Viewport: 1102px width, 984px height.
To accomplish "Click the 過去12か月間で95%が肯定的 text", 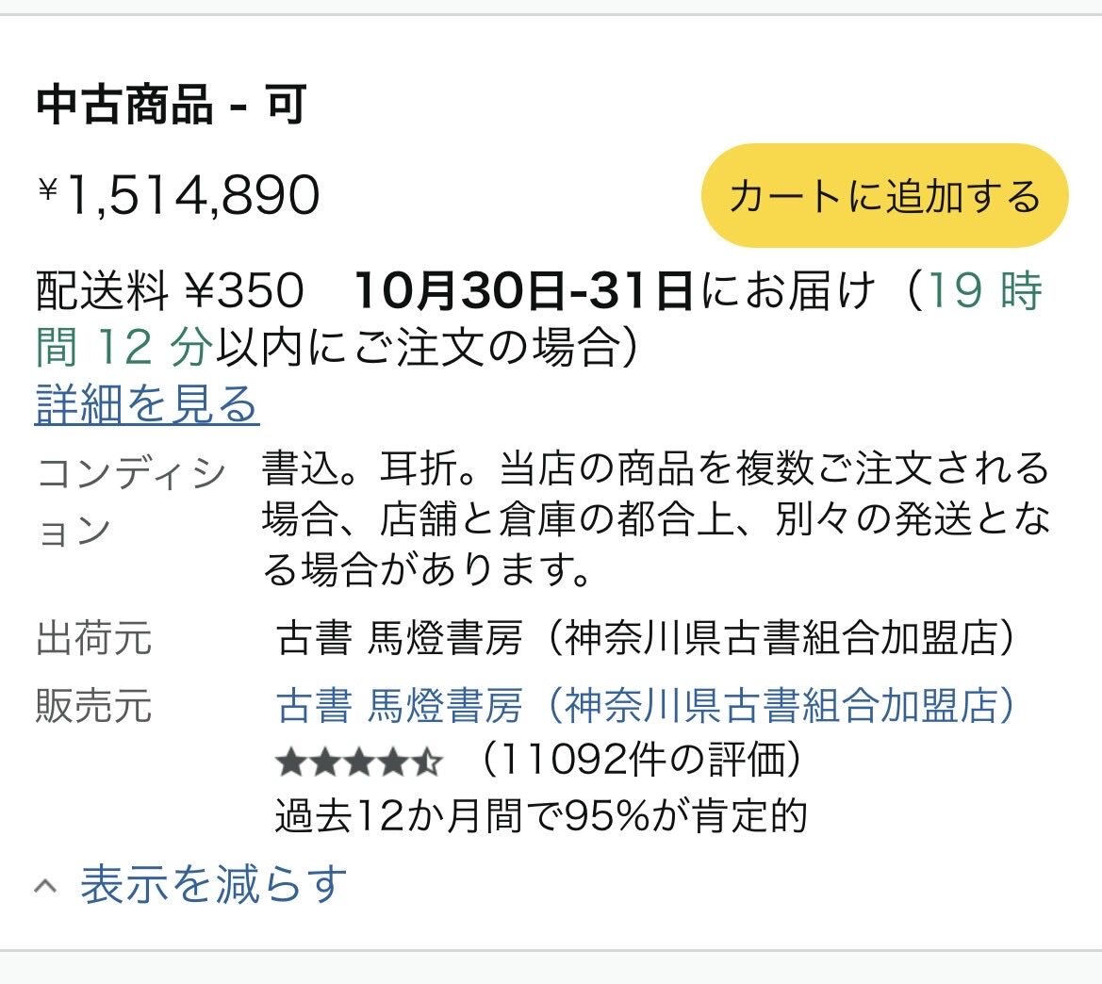I will coord(541,816).
